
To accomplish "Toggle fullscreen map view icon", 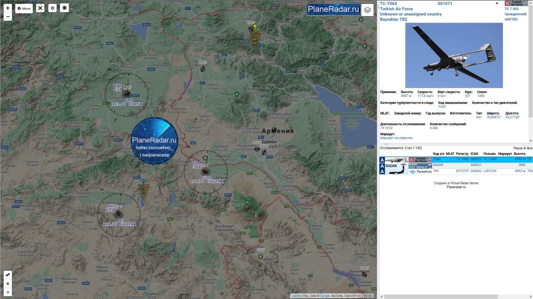I will [40, 8].
